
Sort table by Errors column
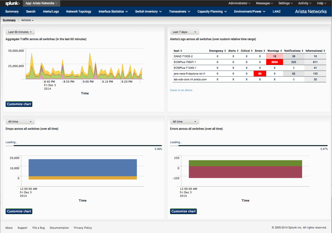coord(260,51)
